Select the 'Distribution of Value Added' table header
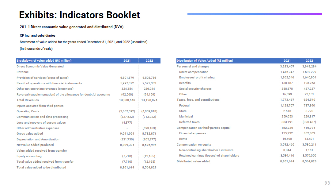 pos(205,61)
